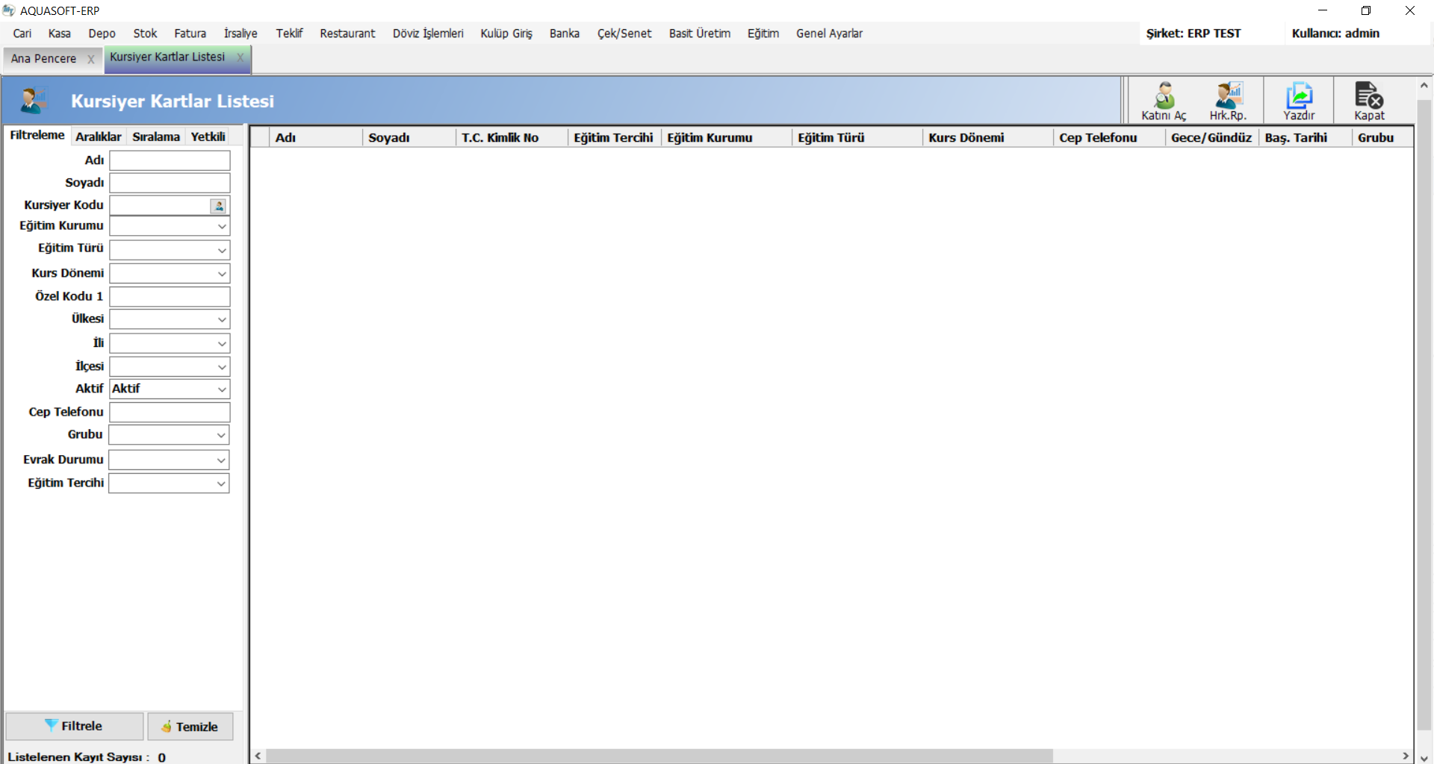Open the Aktif status dropdown
Image resolution: width=1434 pixels, height=764 pixels.
pyautogui.click(x=222, y=389)
